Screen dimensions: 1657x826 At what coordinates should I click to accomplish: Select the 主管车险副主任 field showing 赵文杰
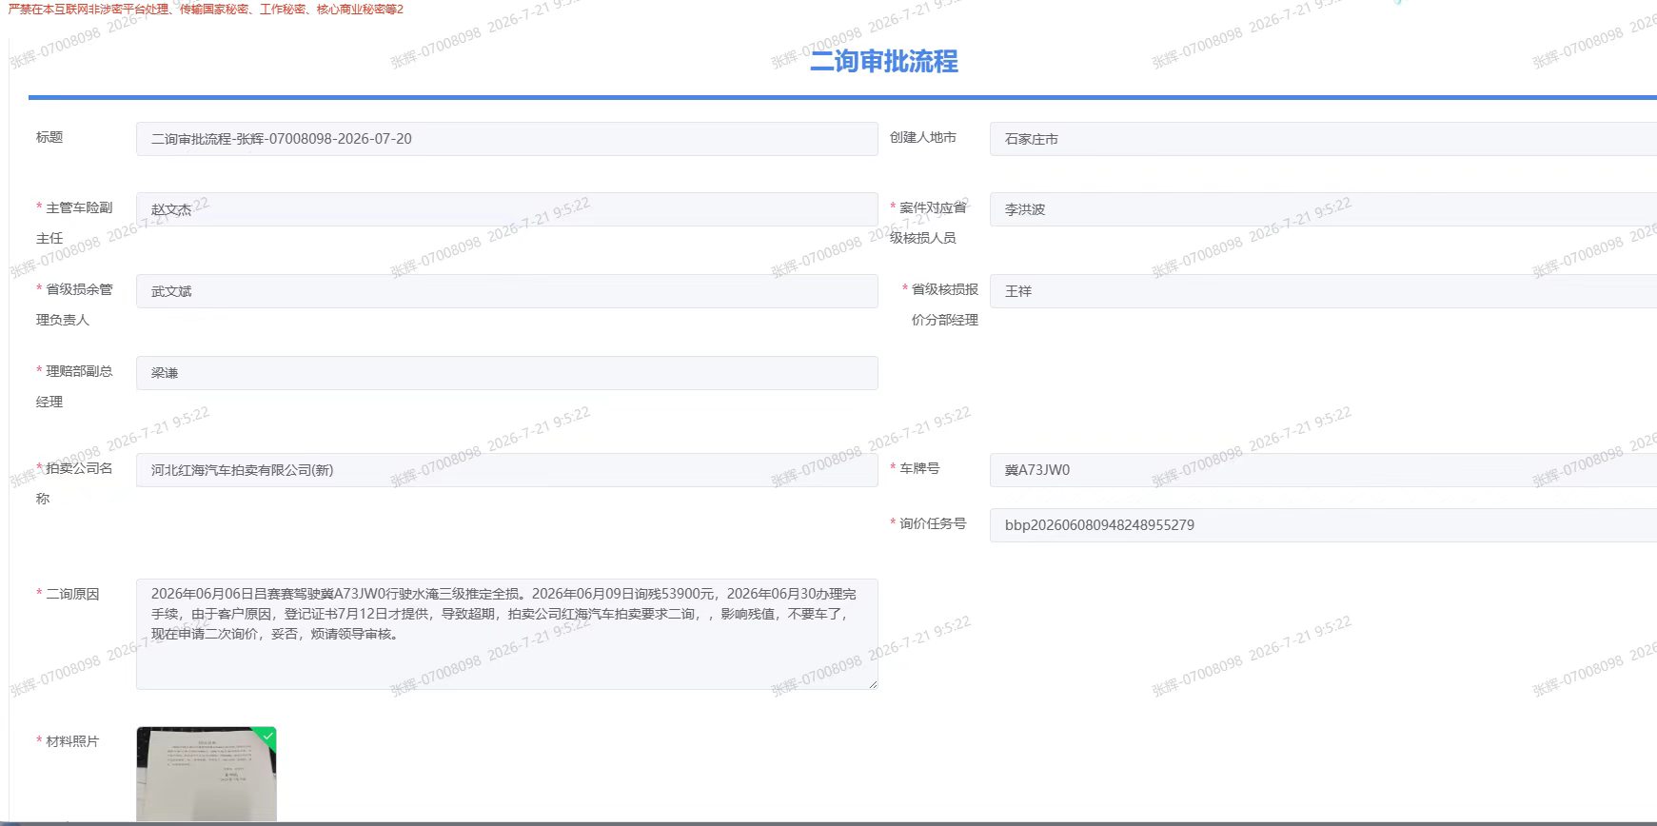pyautogui.click(x=506, y=209)
